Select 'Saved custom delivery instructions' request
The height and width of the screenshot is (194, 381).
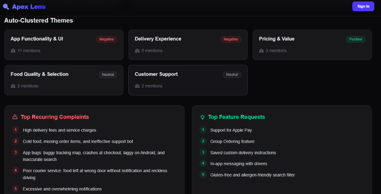243,153
